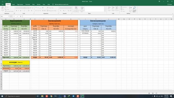This screenshot has height=98, width=174.
Task: Click the Excel icon on the taskbar
Action: click(x=82, y=96)
